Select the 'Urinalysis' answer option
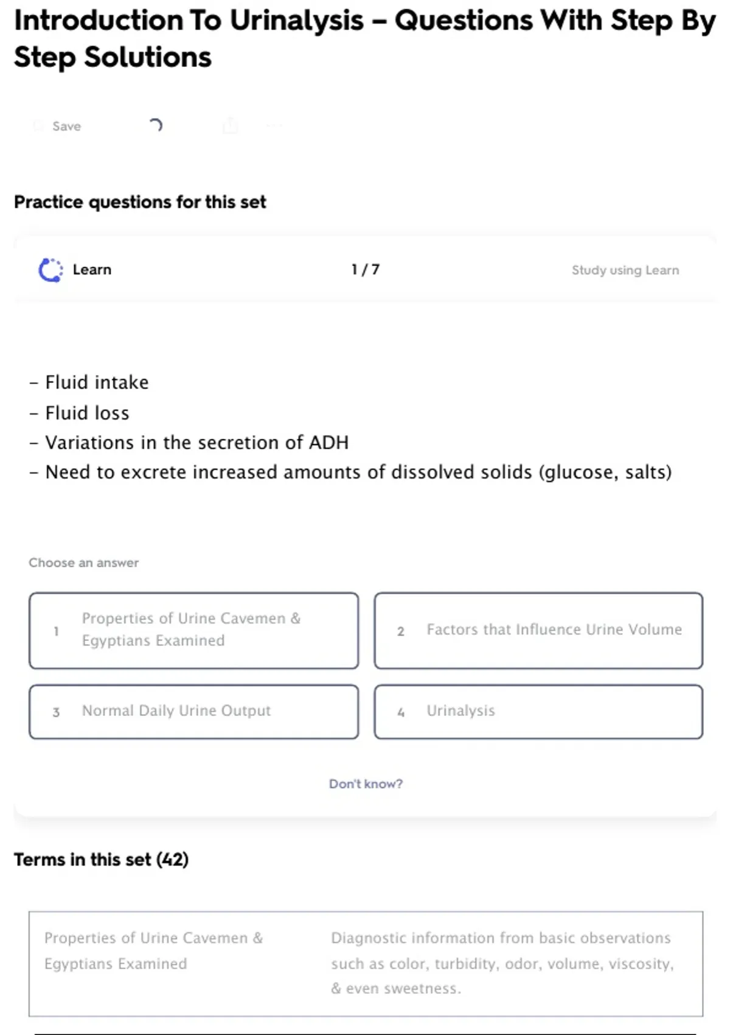This screenshot has width=730, height=1035. [538, 711]
